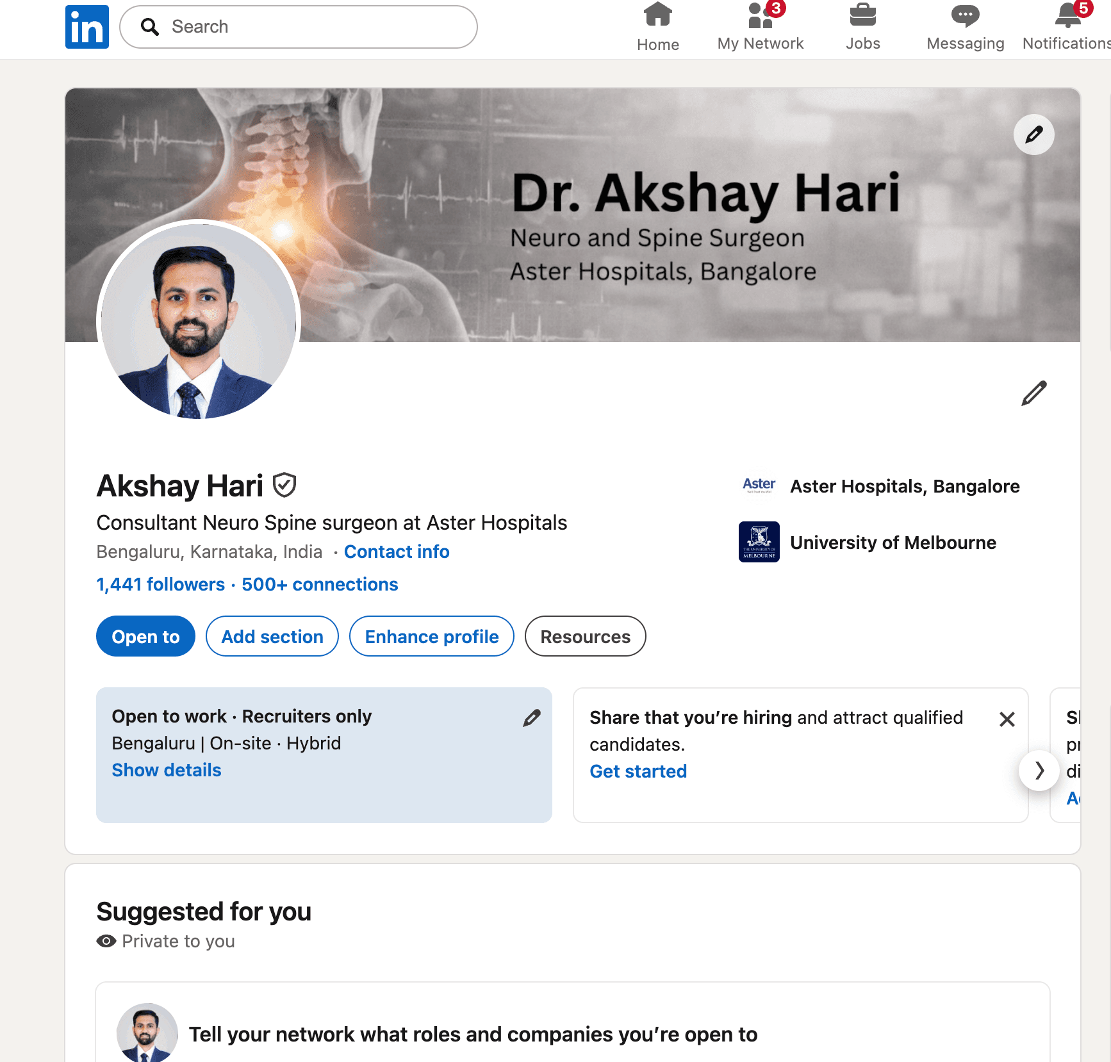Open the 'Open to' dropdown button

tap(145, 636)
